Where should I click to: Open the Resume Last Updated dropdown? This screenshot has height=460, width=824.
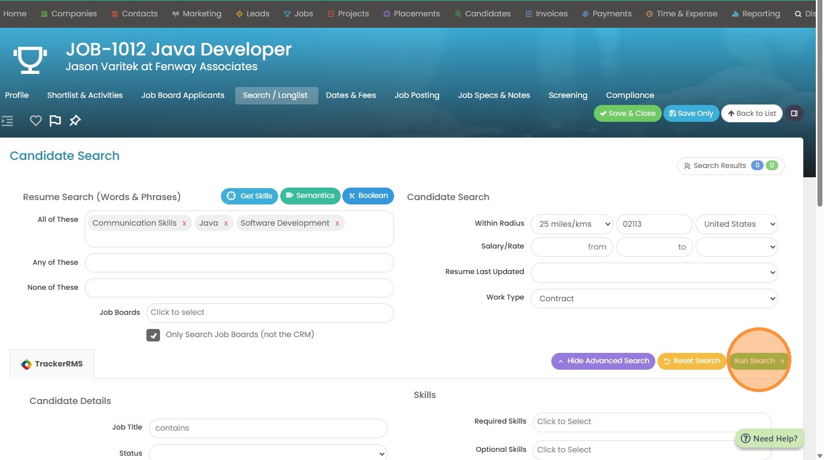pyautogui.click(x=654, y=272)
